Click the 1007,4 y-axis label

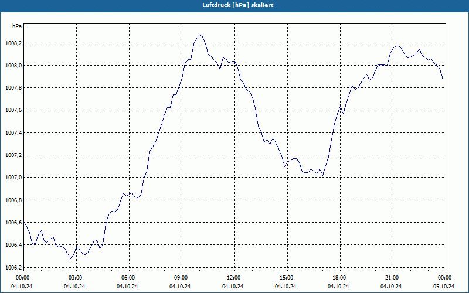click(x=13, y=133)
